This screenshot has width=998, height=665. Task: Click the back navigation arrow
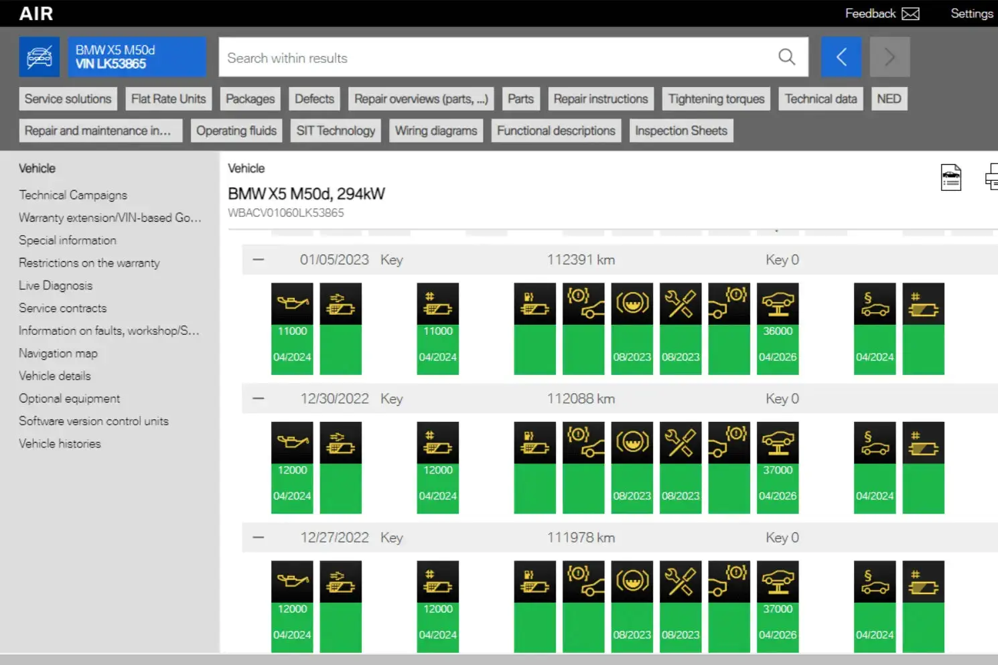841,57
